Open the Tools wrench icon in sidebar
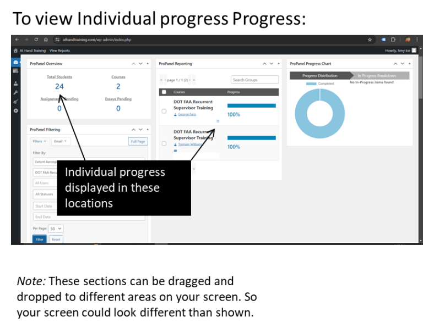Viewport: 423px width, 328px height. [15, 92]
